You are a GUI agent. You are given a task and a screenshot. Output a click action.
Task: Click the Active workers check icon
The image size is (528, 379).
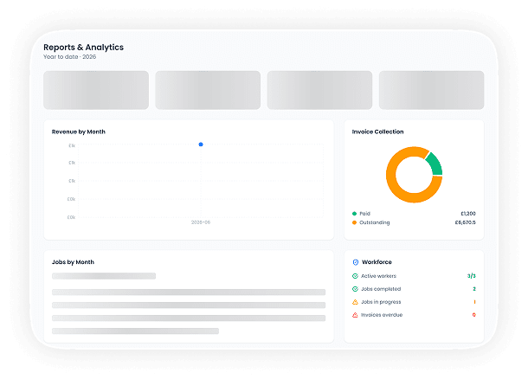[x=355, y=276]
